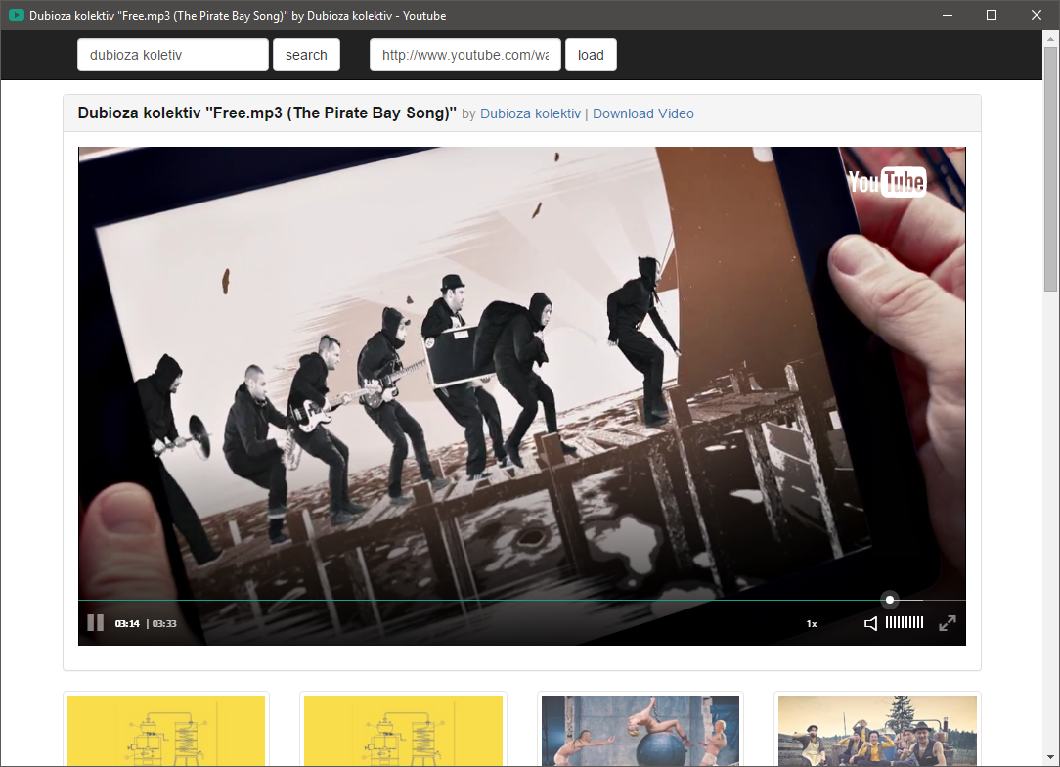
Task: Click the scrollbar down arrow
Action: pyautogui.click(x=1050, y=757)
